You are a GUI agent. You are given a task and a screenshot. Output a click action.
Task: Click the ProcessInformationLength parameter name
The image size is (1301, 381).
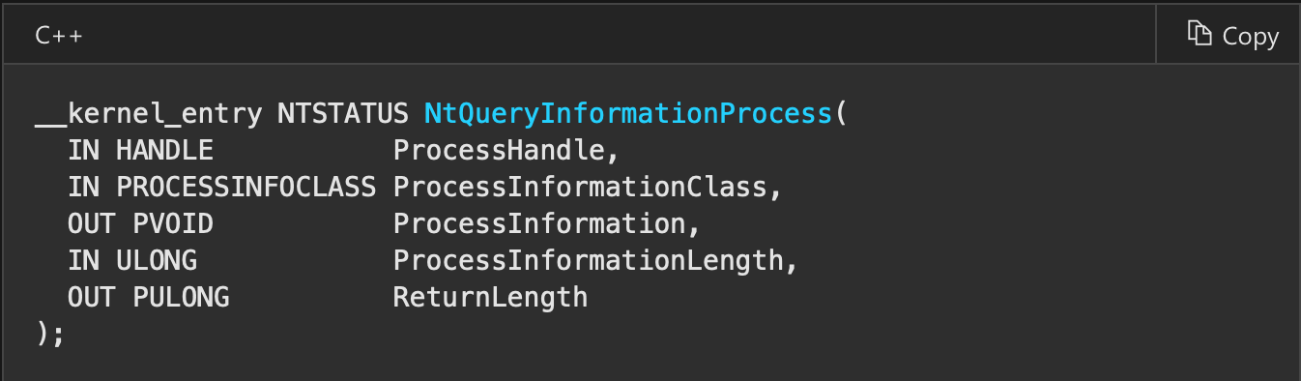coord(588,261)
